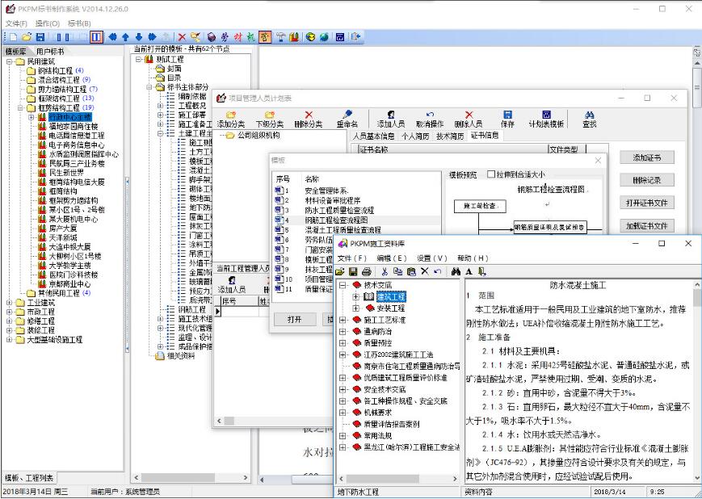Click the exit door icon in main toolbar

[355, 37]
